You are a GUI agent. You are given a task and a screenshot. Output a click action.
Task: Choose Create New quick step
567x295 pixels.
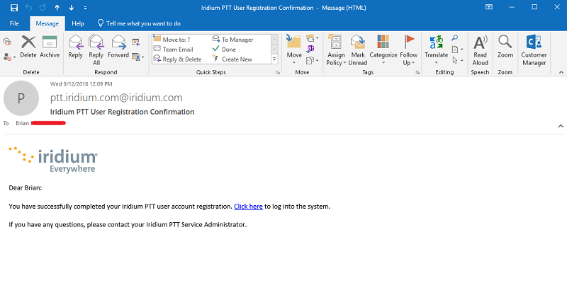pos(232,59)
